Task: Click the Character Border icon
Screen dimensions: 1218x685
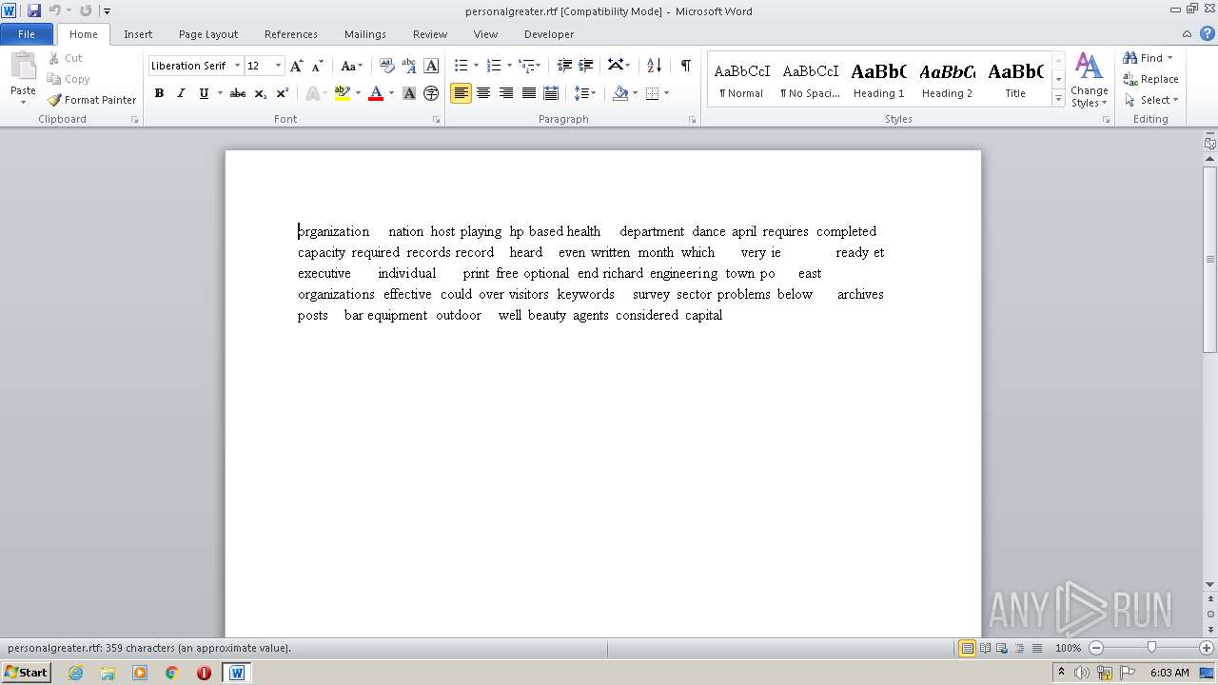Action: point(431,66)
